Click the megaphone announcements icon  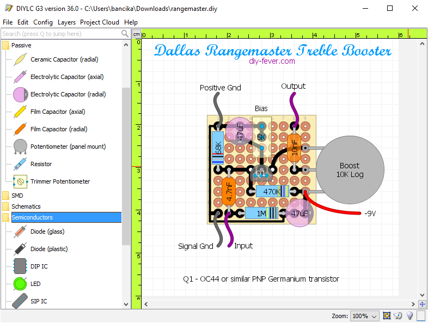click(398, 316)
